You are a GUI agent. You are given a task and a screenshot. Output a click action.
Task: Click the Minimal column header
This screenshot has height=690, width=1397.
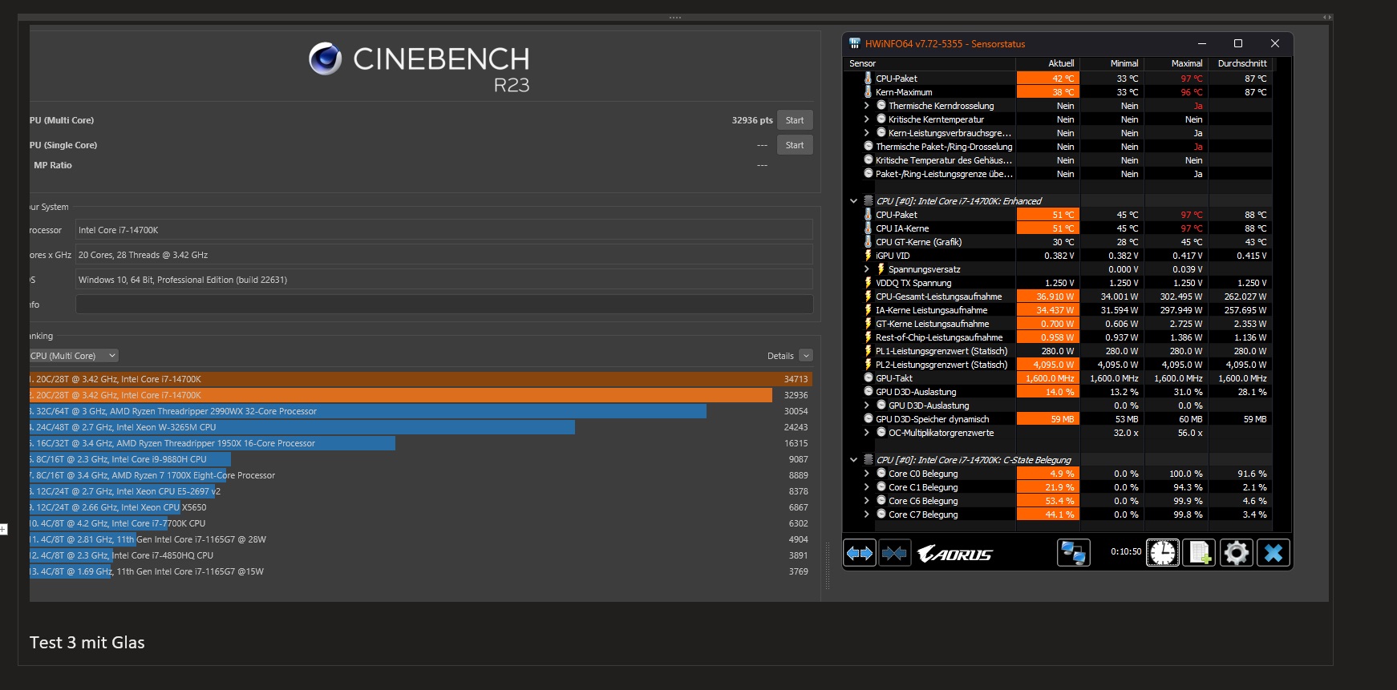point(1112,63)
